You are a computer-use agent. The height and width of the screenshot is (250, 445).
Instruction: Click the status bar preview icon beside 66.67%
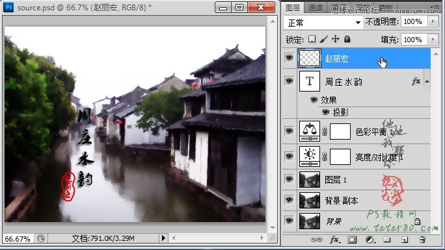pos(41,238)
